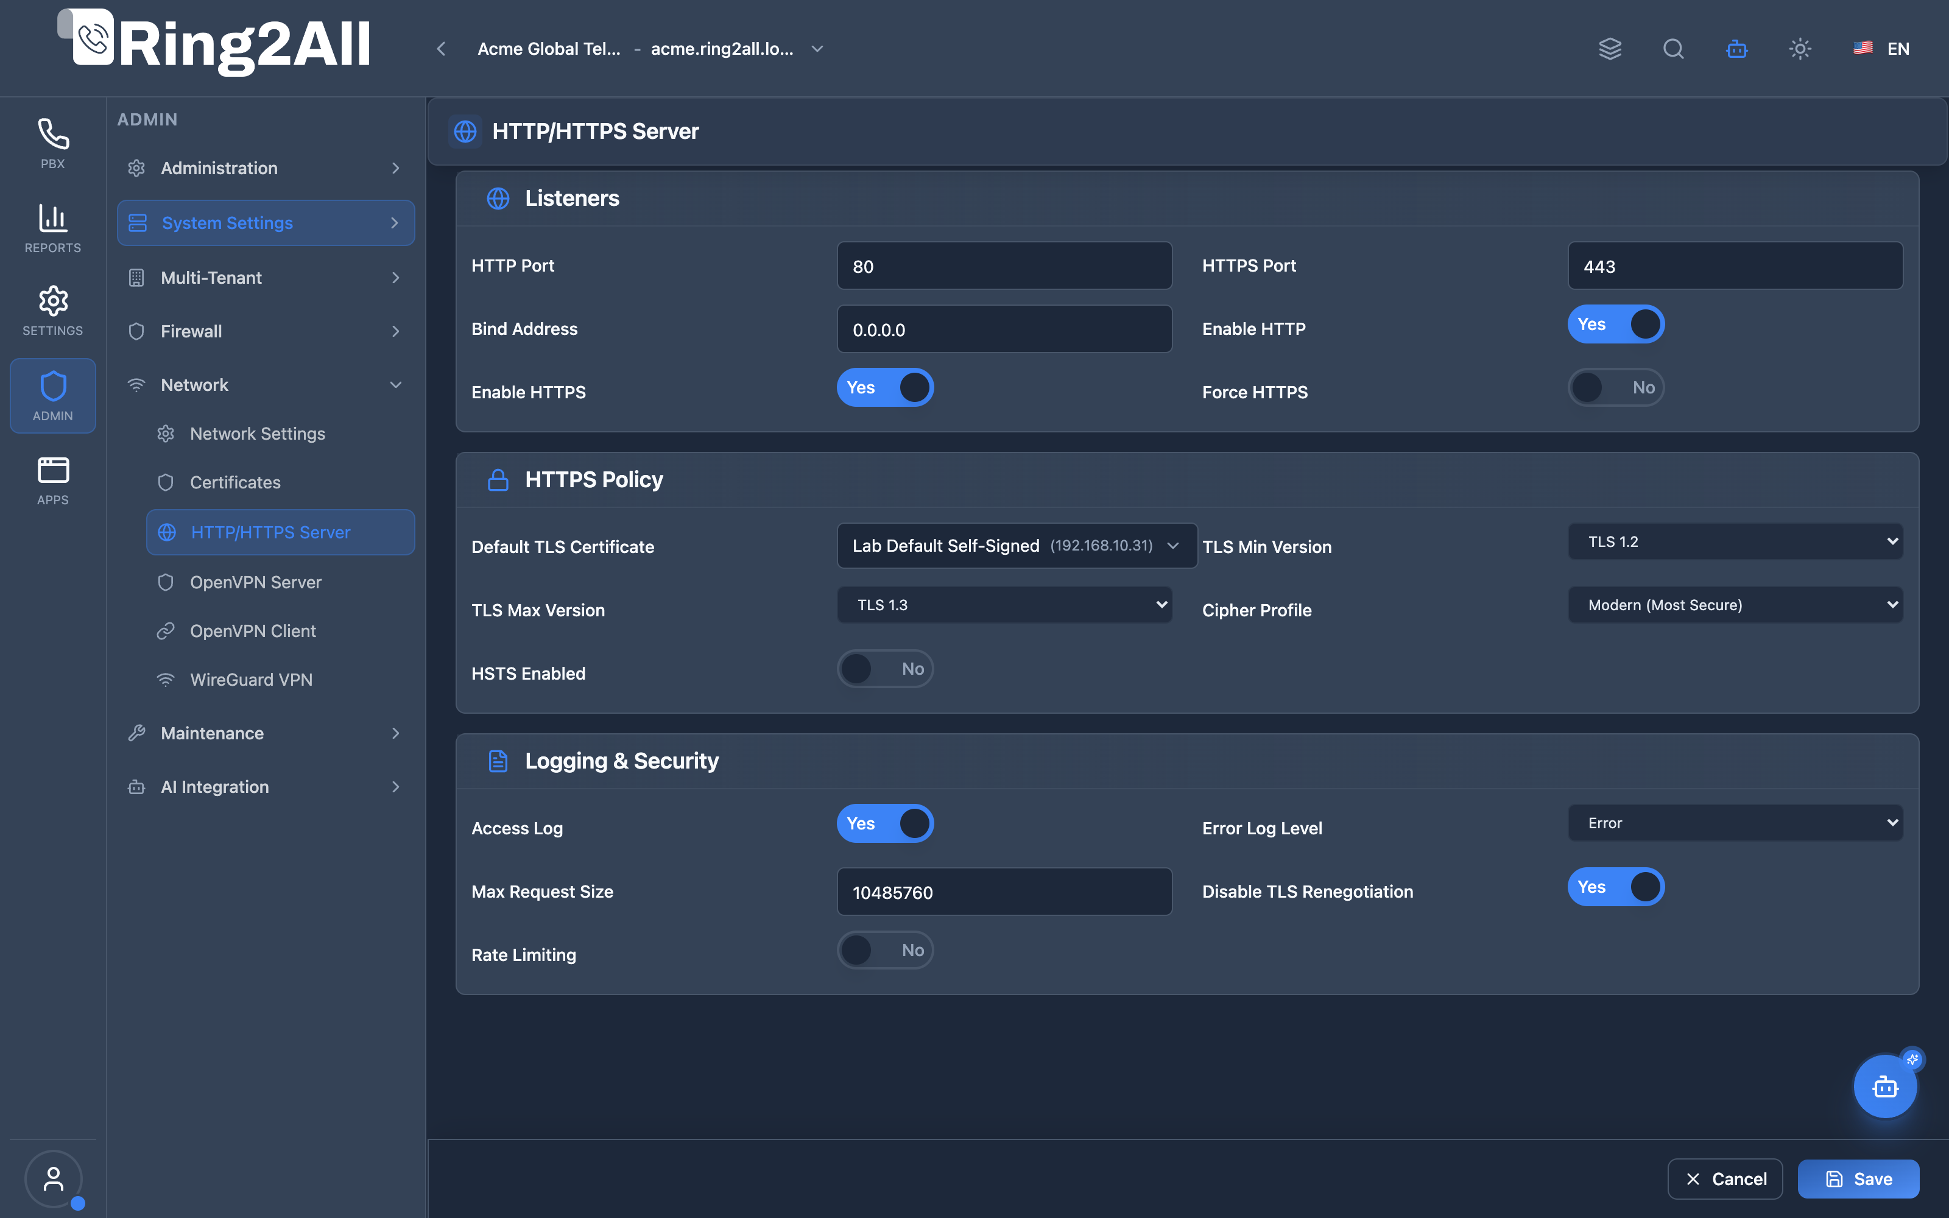Turn on Force HTTPS switch
This screenshot has height=1218, width=1949.
1616,387
